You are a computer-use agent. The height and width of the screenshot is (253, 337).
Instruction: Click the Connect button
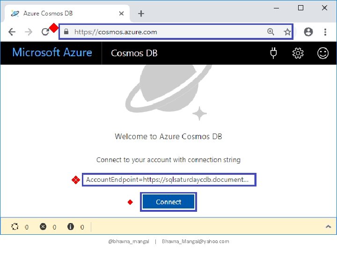[x=168, y=202]
